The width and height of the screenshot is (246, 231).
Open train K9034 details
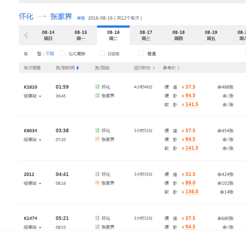point(30,130)
